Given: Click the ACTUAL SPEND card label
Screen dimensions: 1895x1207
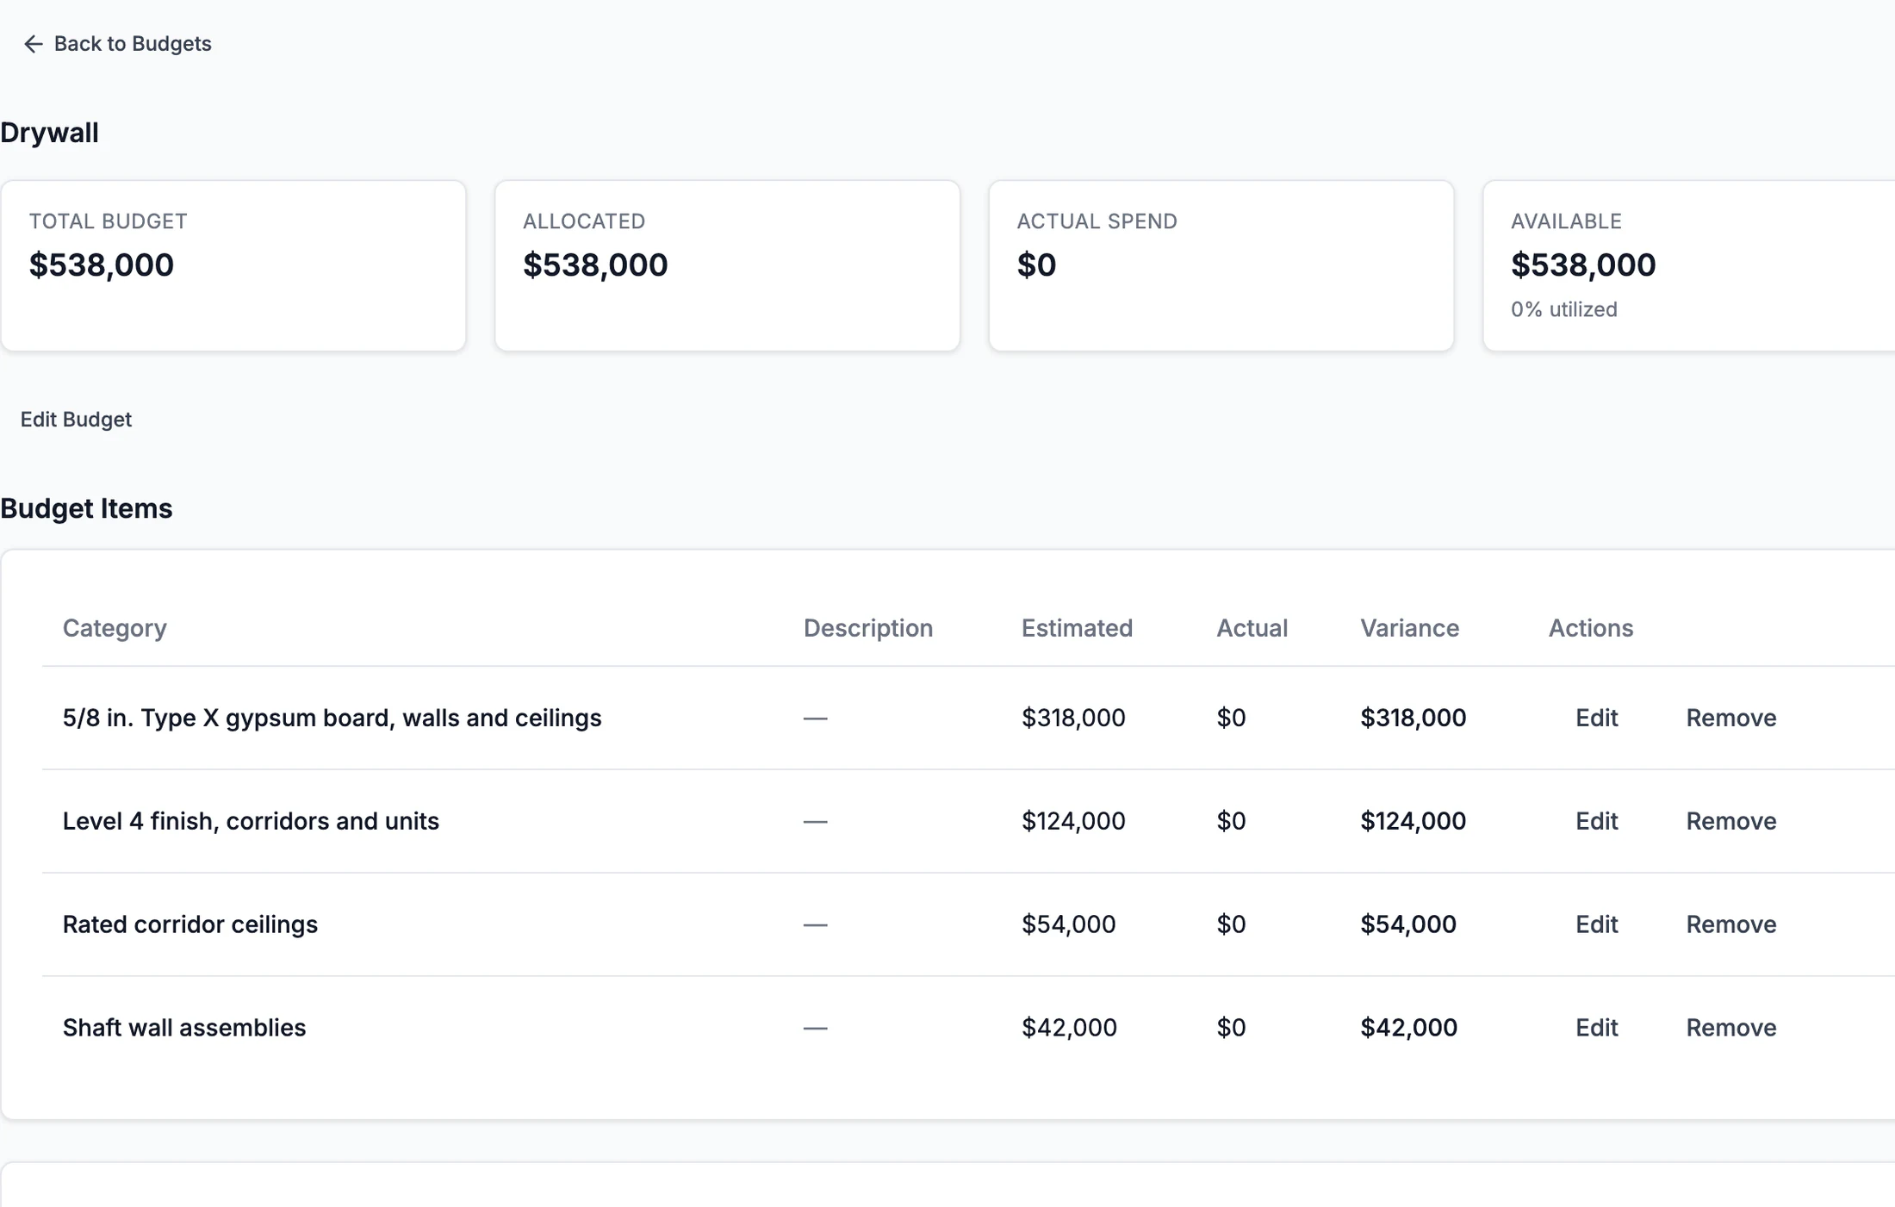Looking at the screenshot, I should [1097, 221].
